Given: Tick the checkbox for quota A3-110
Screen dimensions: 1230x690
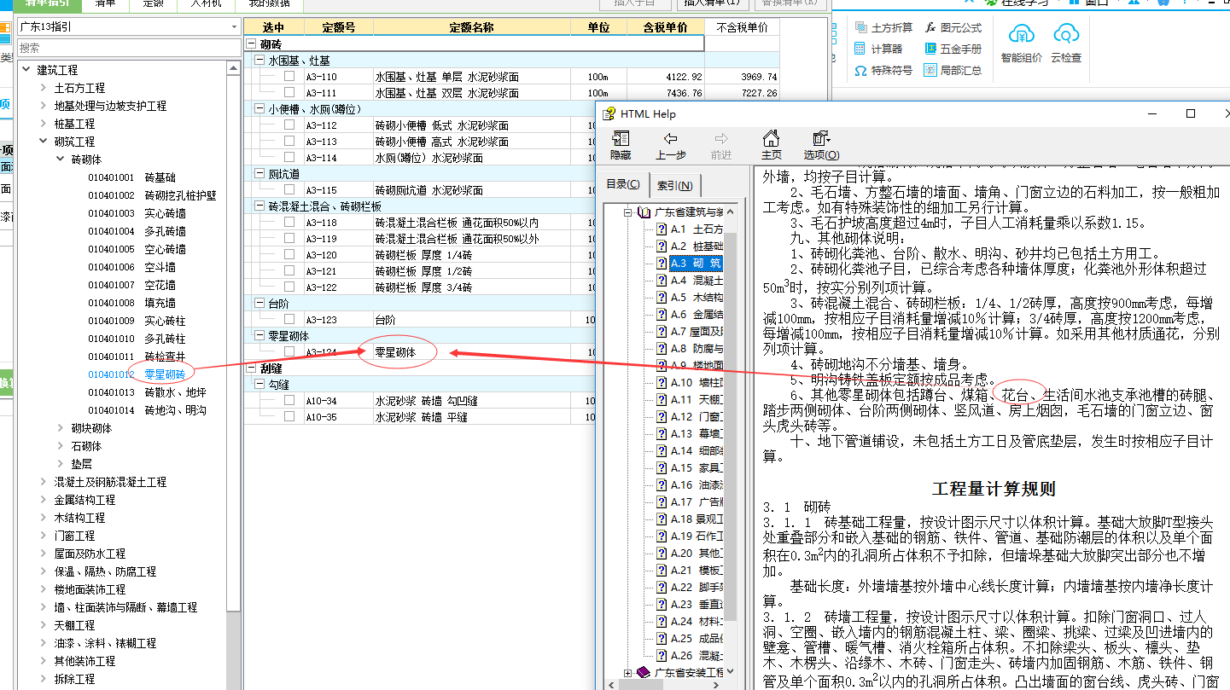Looking at the screenshot, I should pyautogui.click(x=289, y=76).
